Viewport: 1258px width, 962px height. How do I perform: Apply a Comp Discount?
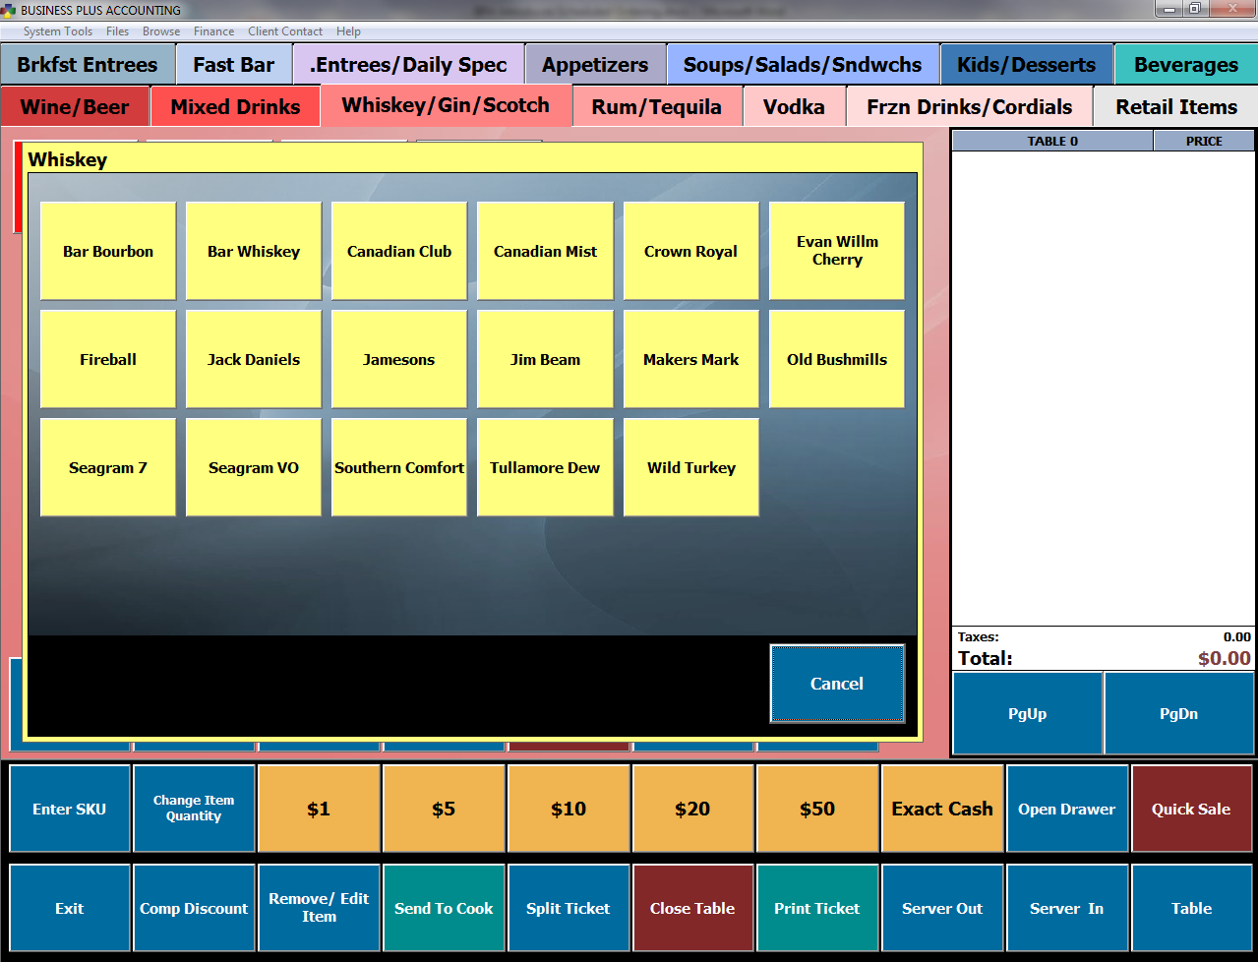pyautogui.click(x=194, y=908)
